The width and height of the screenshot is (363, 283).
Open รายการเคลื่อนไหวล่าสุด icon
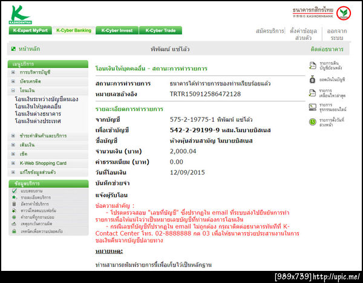click(x=312, y=93)
